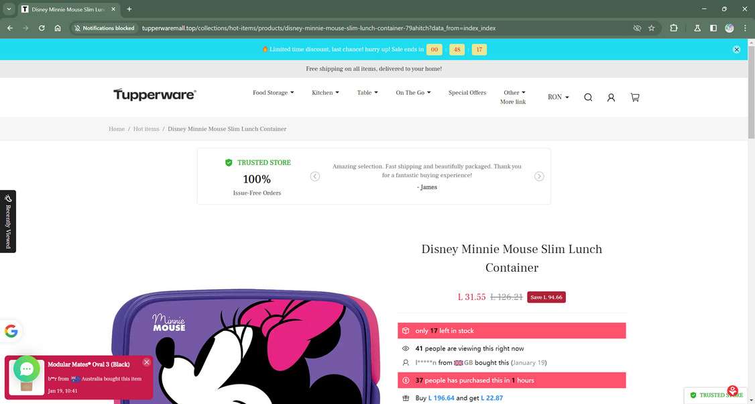
Task: Open the search magnifier icon in header
Action: [588, 97]
